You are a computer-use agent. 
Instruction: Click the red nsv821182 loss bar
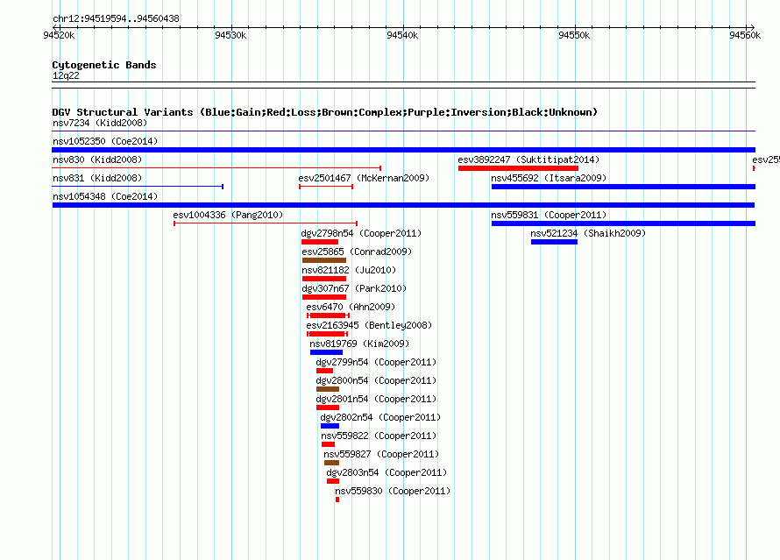pyautogui.click(x=324, y=279)
